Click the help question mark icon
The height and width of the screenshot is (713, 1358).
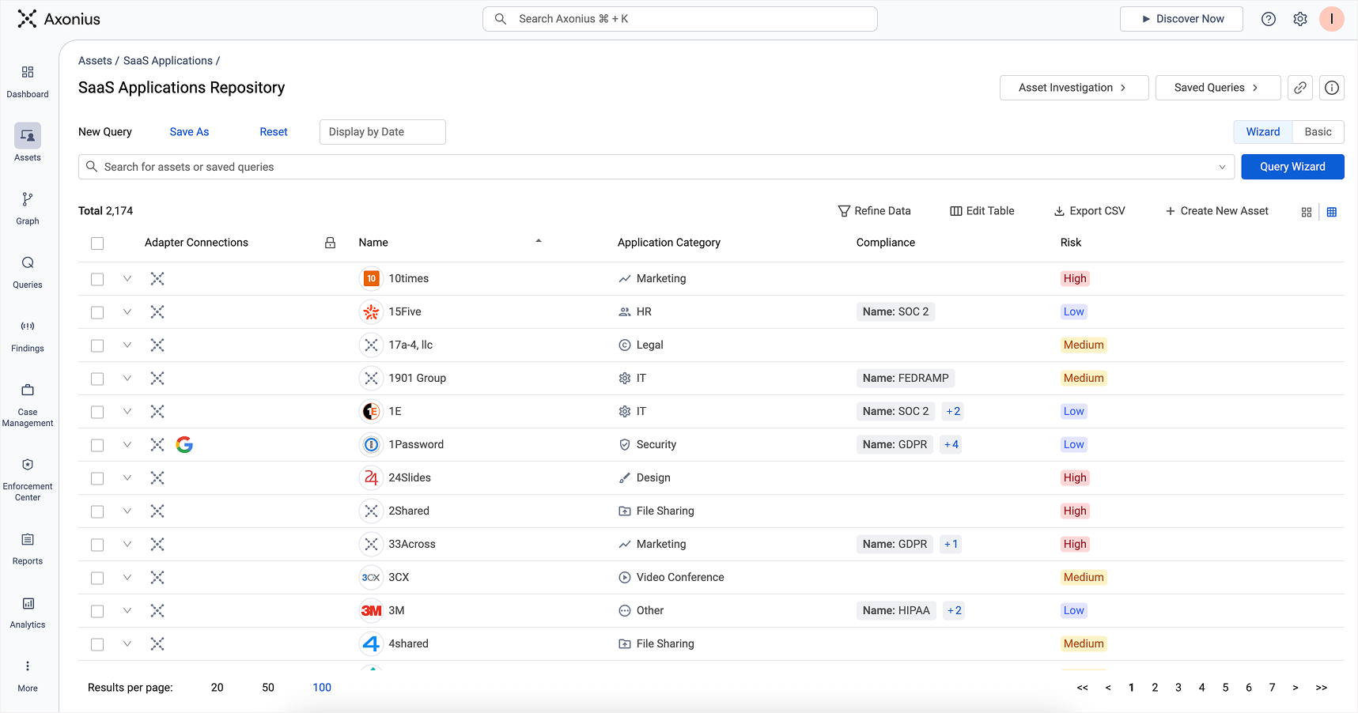[1269, 19]
